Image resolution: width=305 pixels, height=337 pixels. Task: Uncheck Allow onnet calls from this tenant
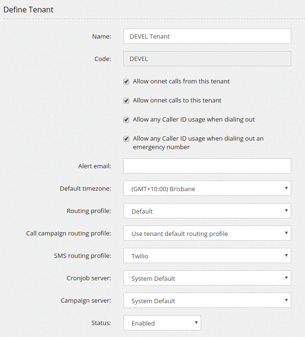pos(126,82)
